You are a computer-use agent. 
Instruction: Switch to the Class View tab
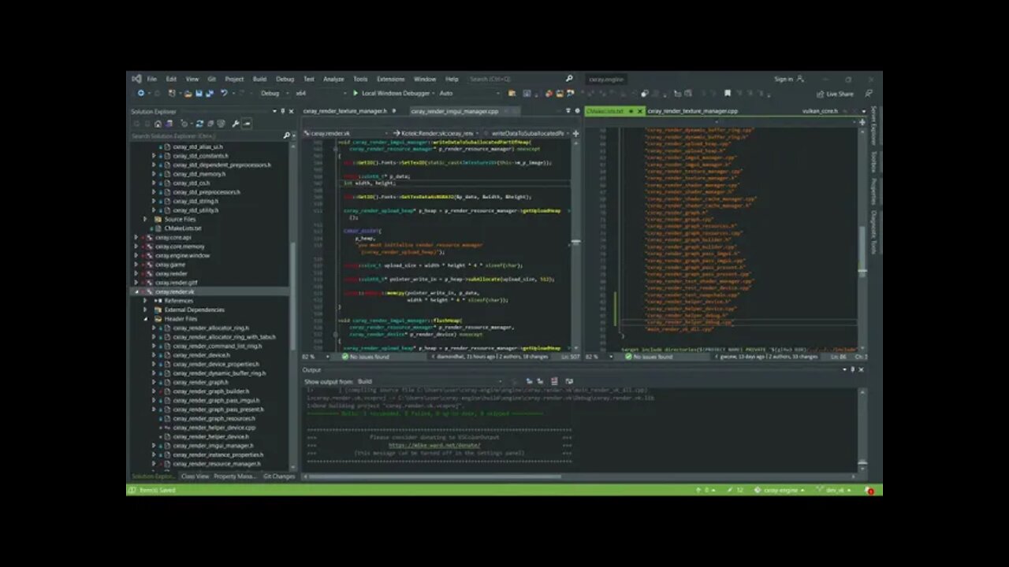coord(195,476)
